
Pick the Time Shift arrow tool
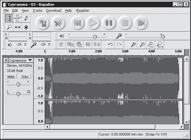click(x=18, y=27)
